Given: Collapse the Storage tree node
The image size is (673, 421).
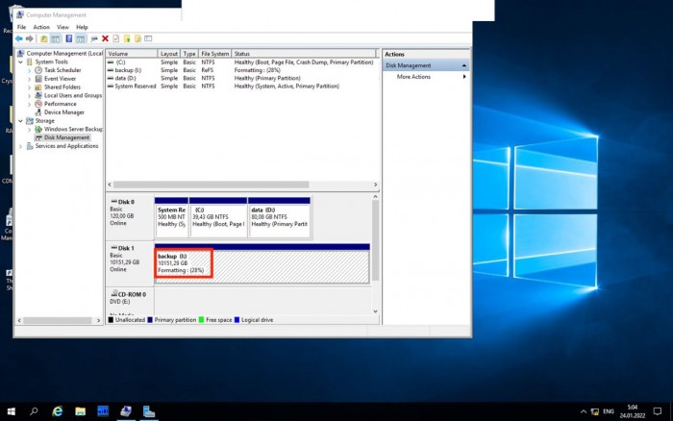Looking at the screenshot, I should [x=20, y=121].
